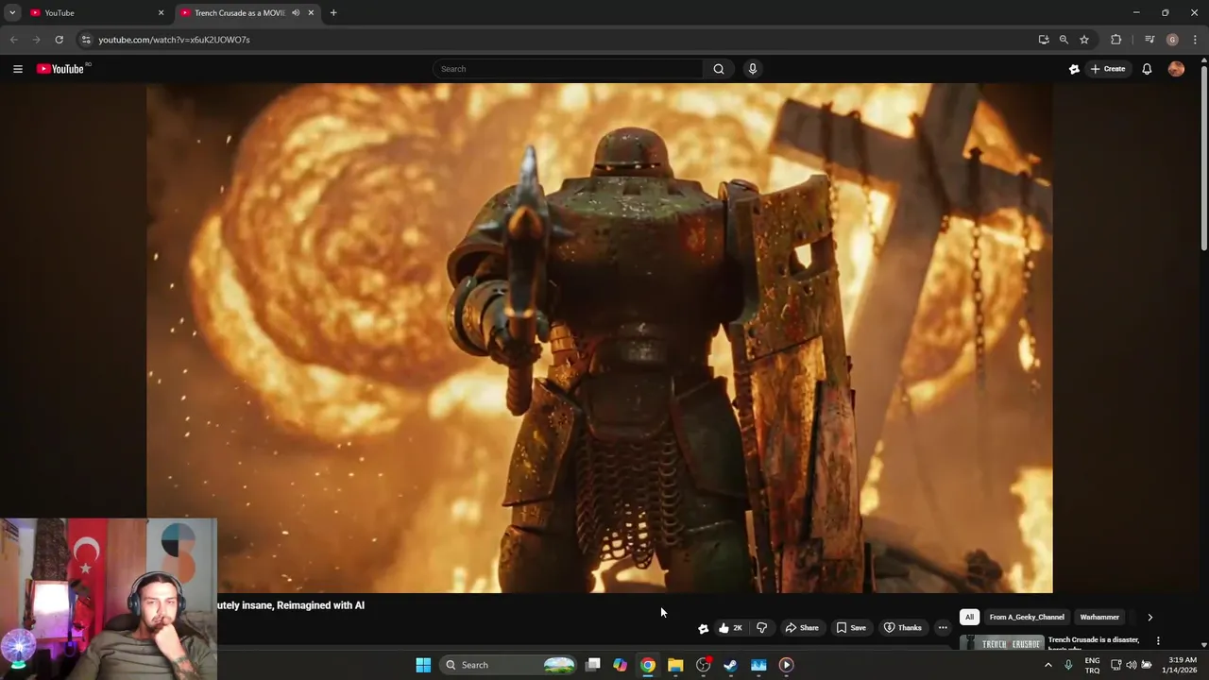Go to YouTube home via logo
Viewport: 1209px width, 680px height.
(x=62, y=69)
